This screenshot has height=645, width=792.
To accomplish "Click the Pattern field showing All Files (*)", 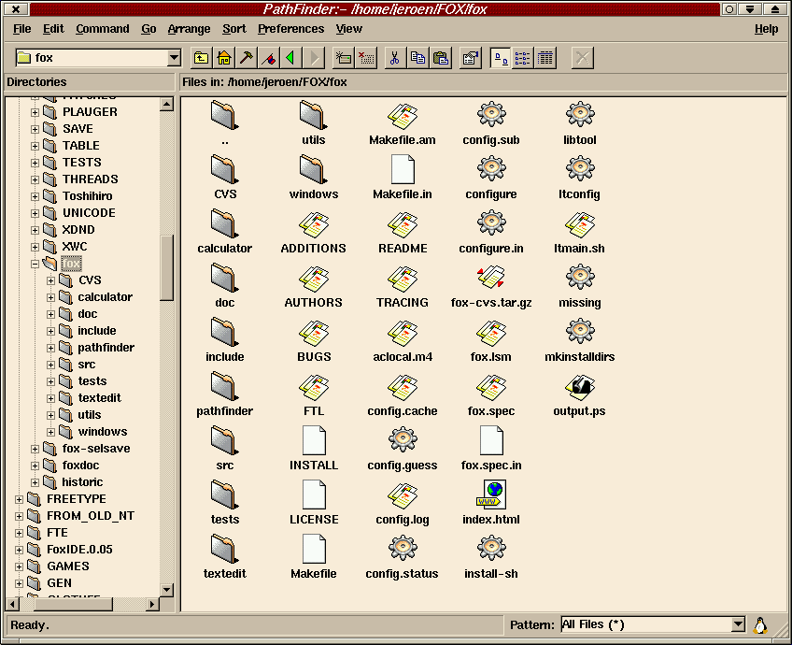I will [x=646, y=624].
